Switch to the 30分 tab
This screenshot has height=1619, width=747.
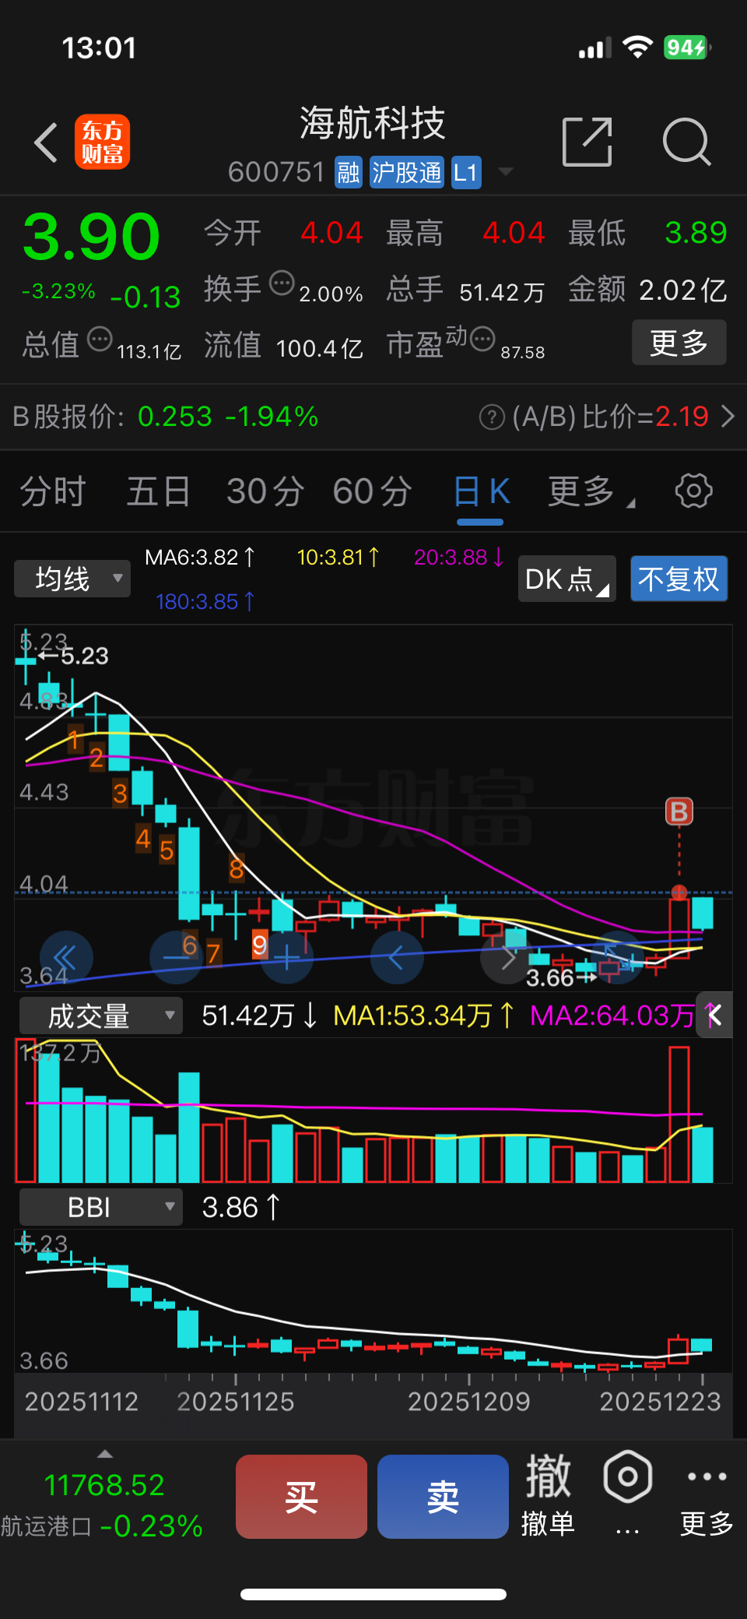265,491
